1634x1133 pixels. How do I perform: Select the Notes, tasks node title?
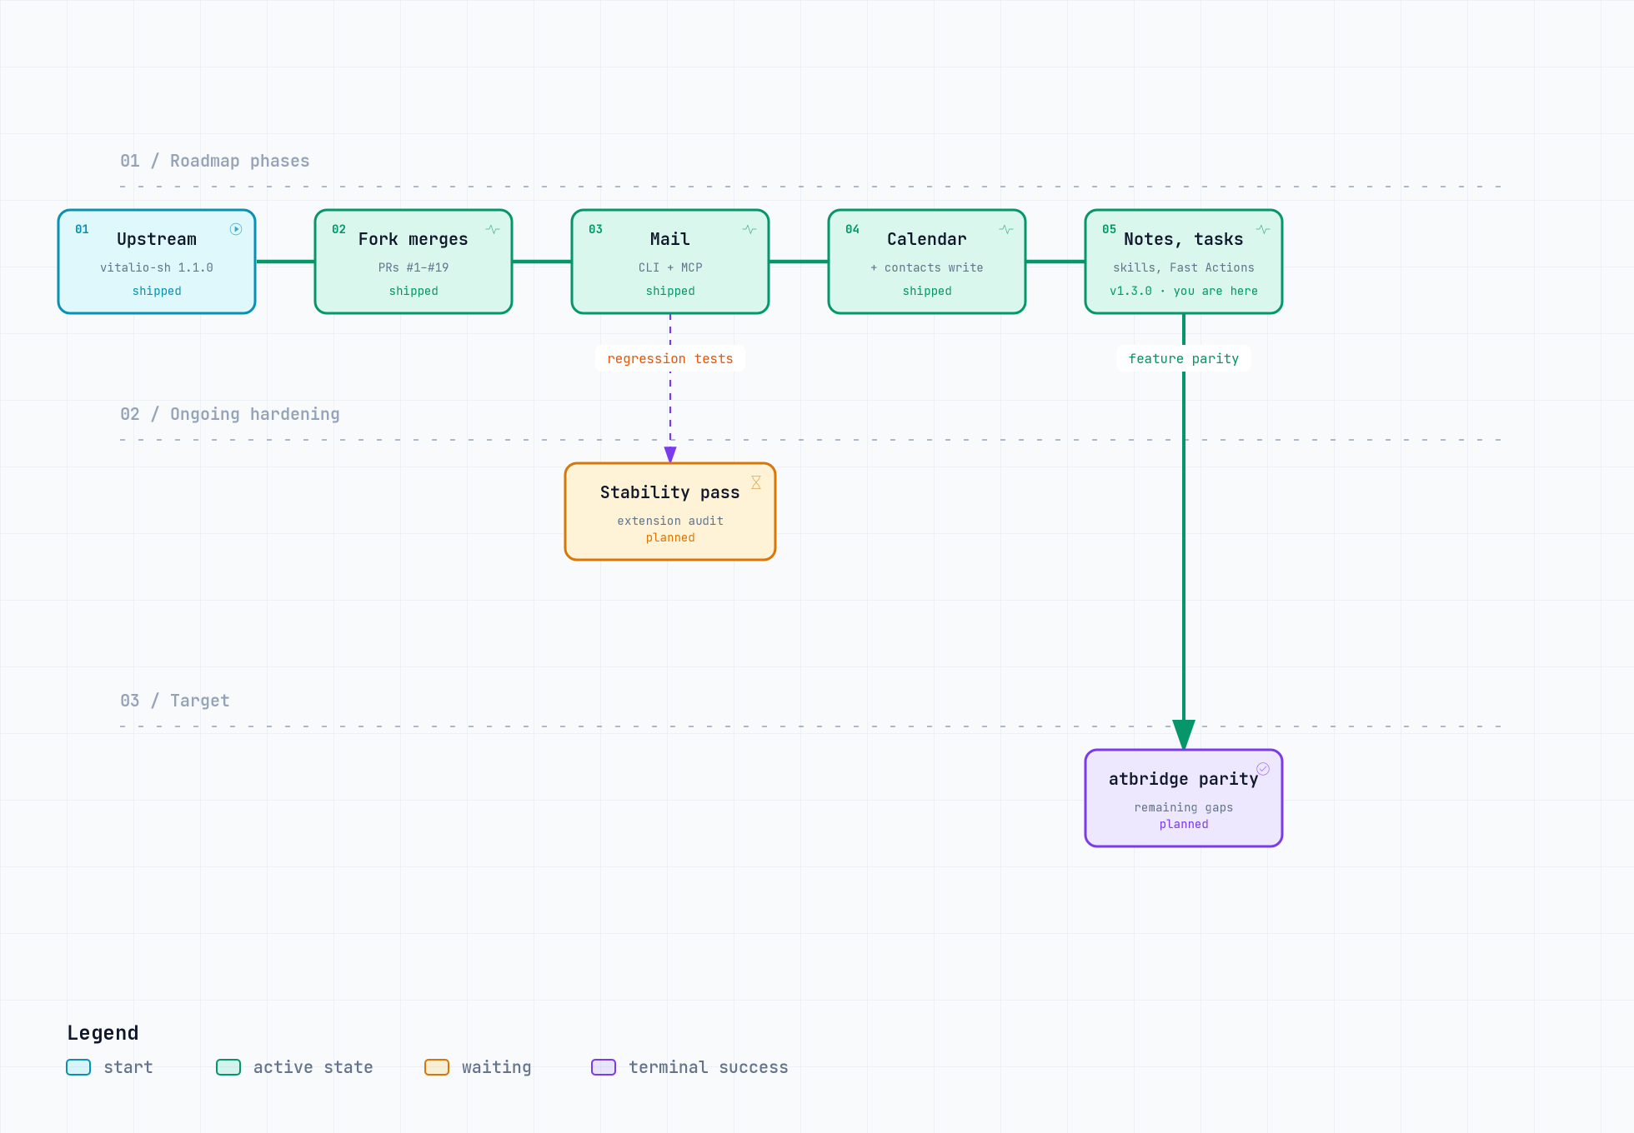pyautogui.click(x=1184, y=239)
